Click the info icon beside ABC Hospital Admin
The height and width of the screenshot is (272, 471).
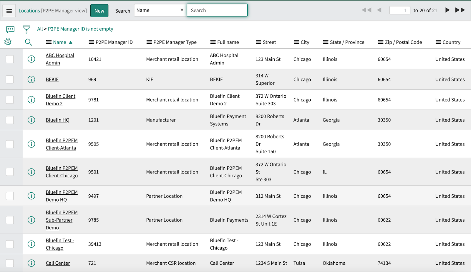(x=31, y=59)
